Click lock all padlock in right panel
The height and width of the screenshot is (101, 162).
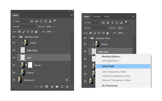coord(107,33)
